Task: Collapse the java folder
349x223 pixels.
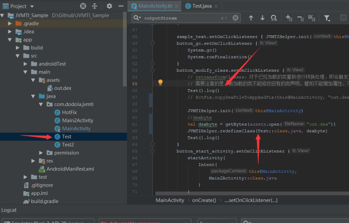Action: (x=33, y=96)
